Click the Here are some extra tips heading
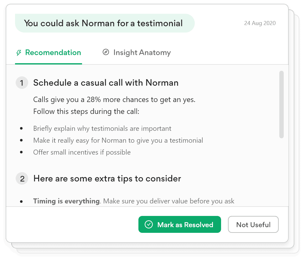The width and height of the screenshot is (305, 261). tap(107, 179)
